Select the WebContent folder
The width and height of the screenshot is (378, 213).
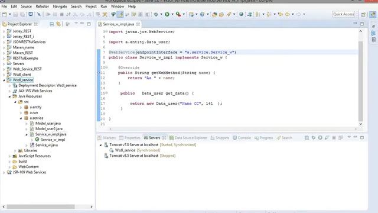pyautogui.click(x=28, y=167)
